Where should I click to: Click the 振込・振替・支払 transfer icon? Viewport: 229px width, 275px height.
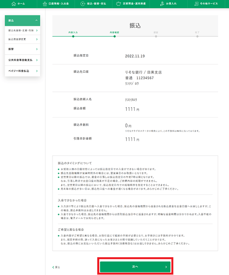tap(83, 4)
